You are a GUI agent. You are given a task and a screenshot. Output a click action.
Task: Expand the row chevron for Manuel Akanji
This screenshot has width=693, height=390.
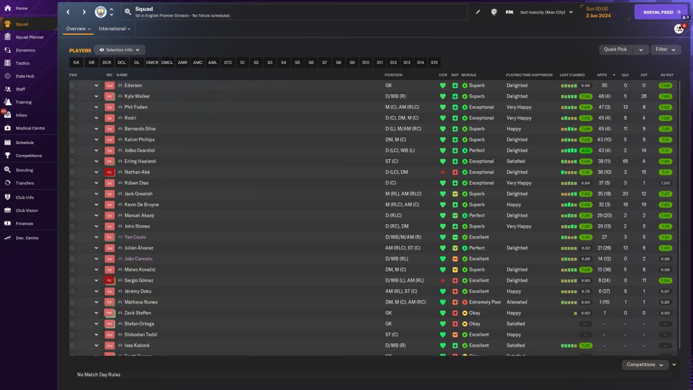click(x=96, y=216)
